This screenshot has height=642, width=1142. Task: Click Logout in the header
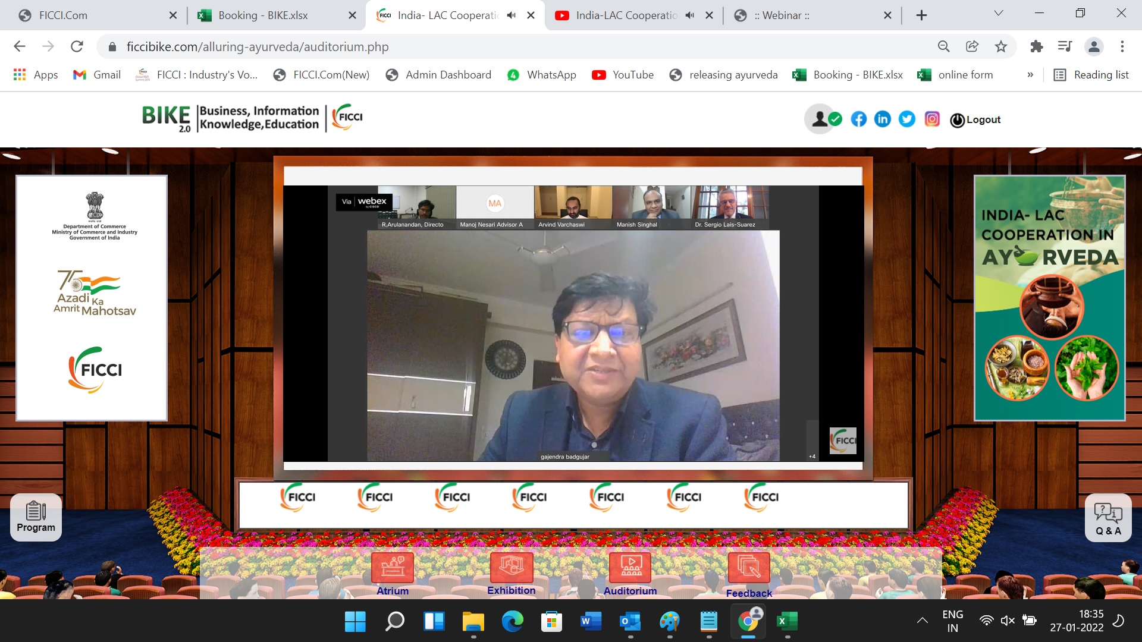pos(975,119)
